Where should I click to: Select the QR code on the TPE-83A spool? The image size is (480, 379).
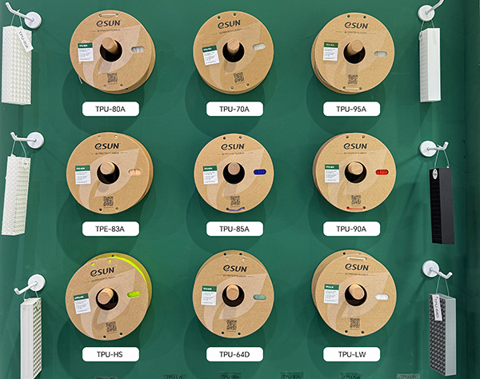coord(108,201)
